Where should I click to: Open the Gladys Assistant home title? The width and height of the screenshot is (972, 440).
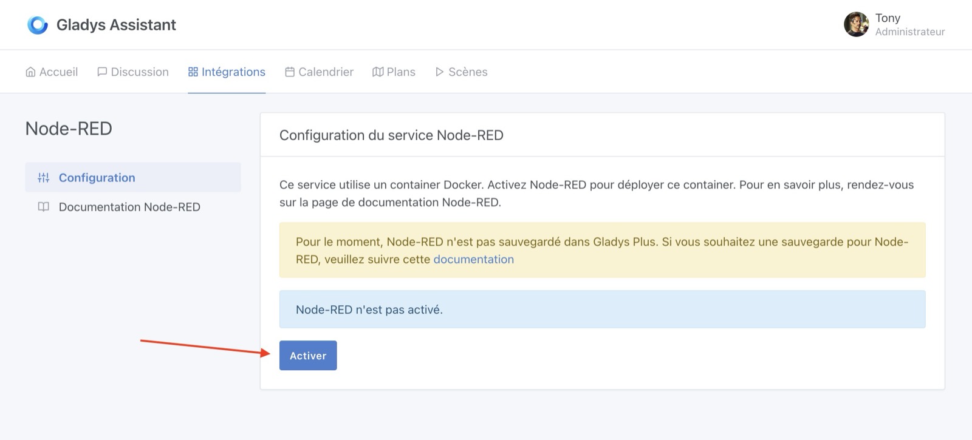coord(116,25)
